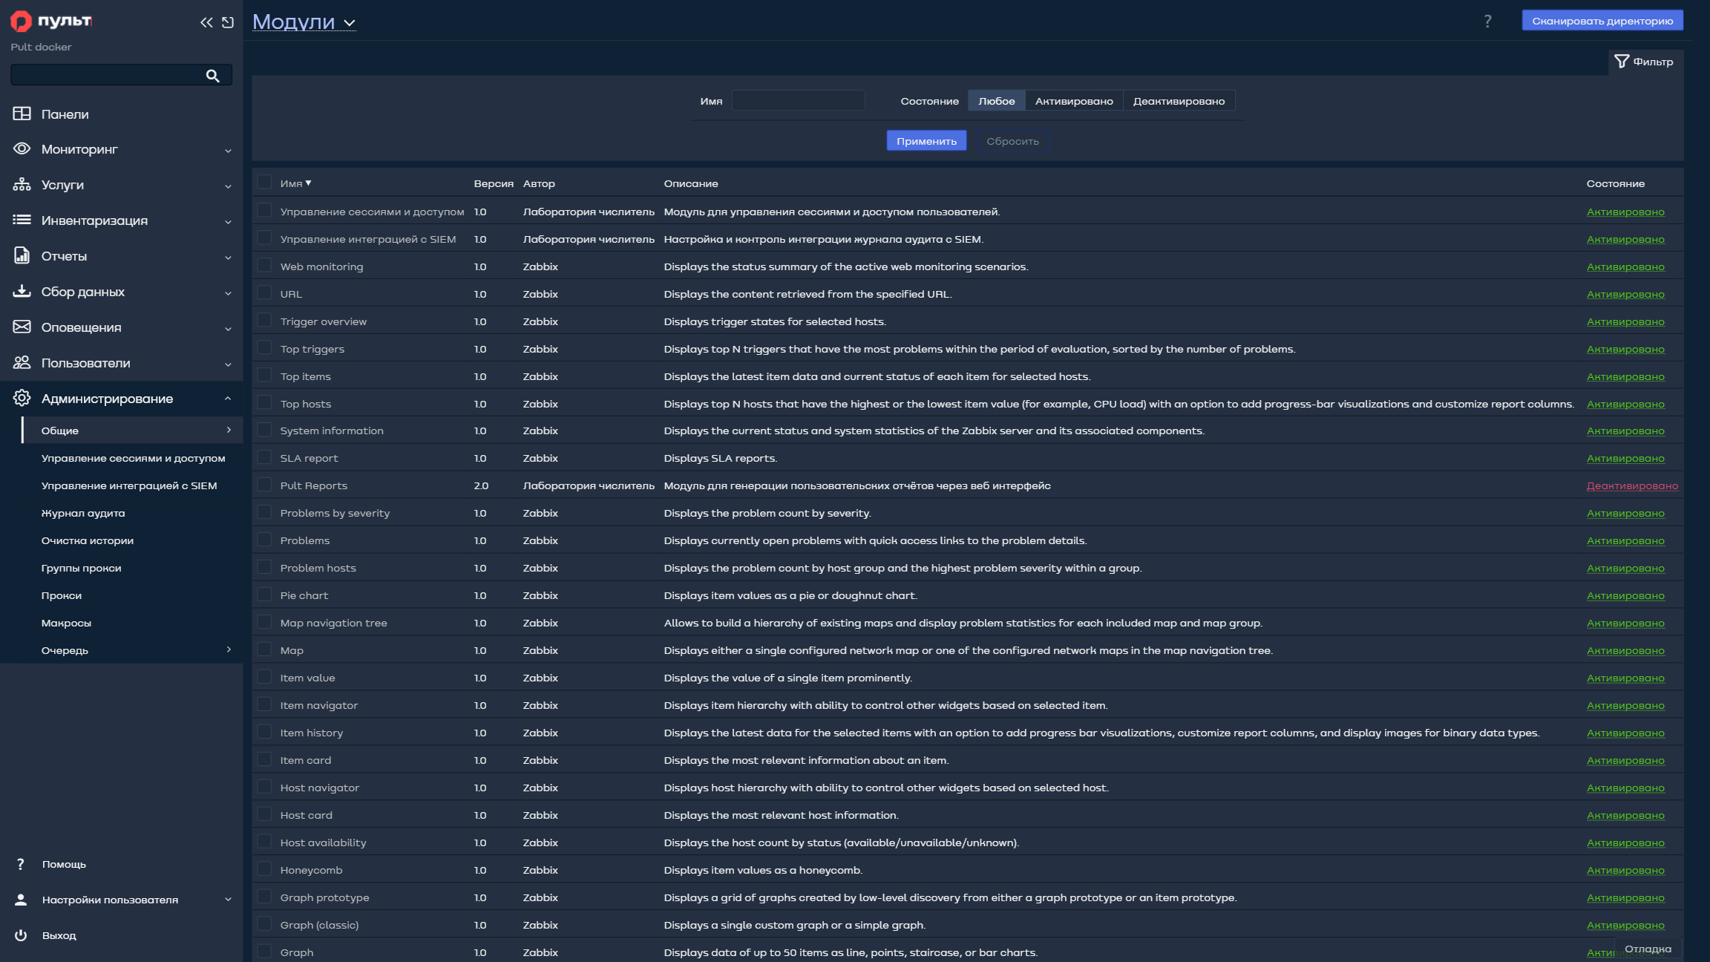The image size is (1710, 962).
Task: Tick checkbox for Управление сессиями и доступом
Action: point(264,210)
